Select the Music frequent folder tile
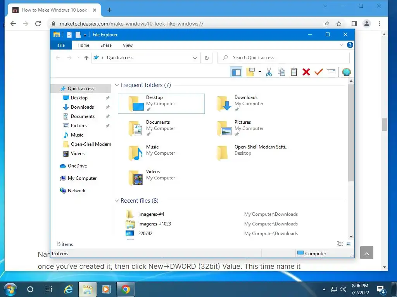This screenshot has width=397, height=297. [161, 153]
